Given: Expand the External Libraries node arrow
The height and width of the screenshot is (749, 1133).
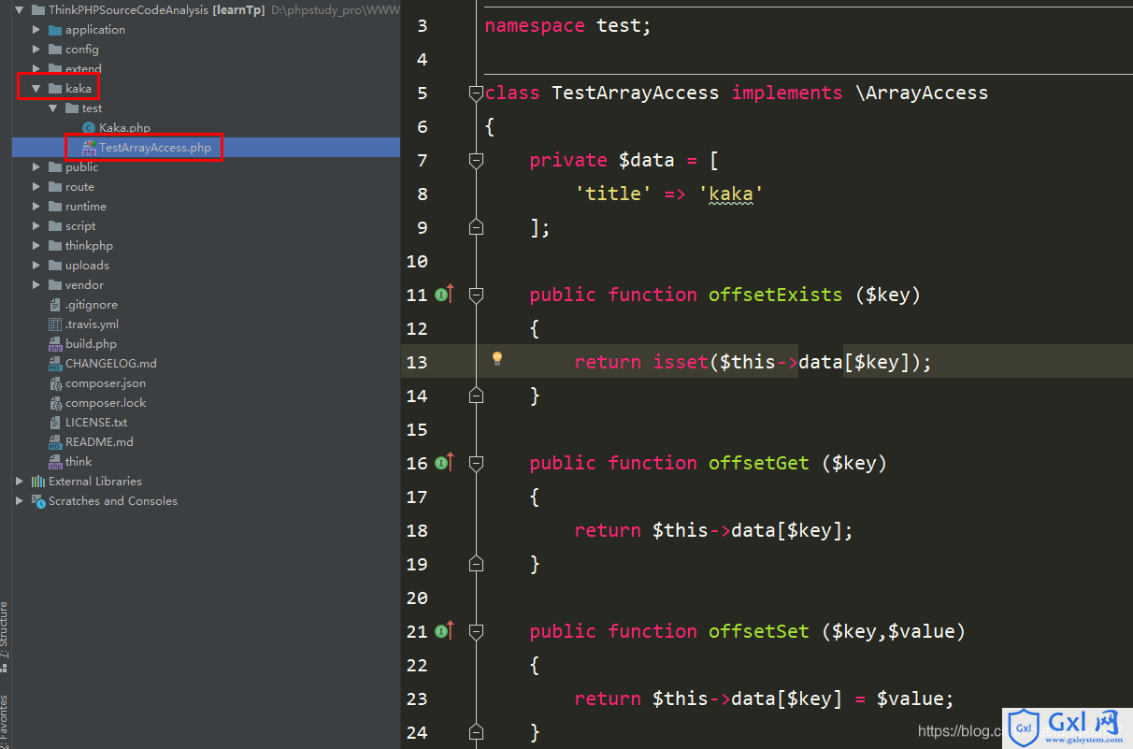Looking at the screenshot, I should click(x=20, y=482).
